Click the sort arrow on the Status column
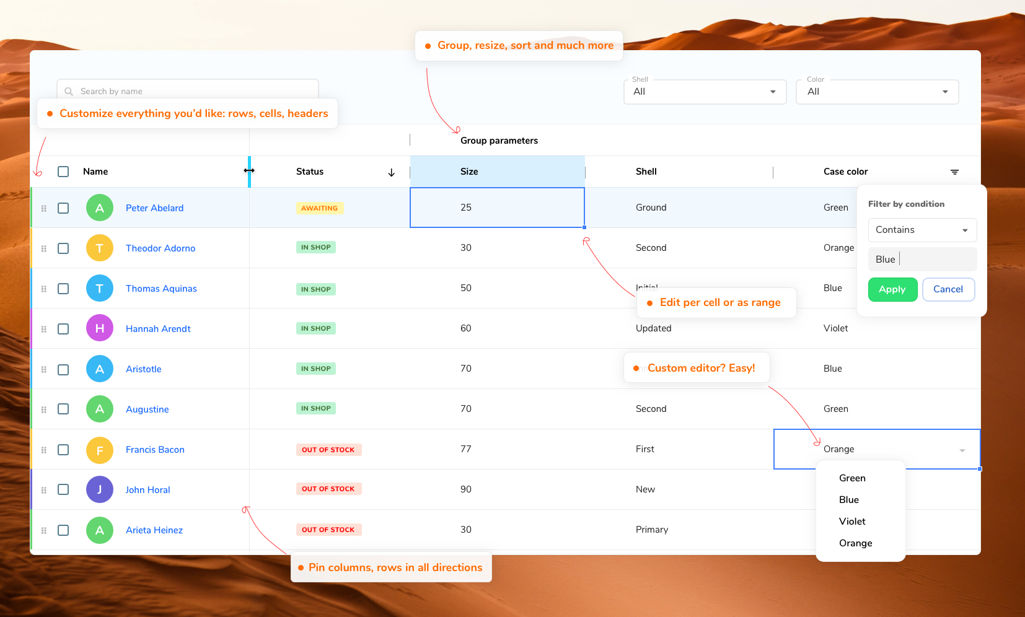The width and height of the screenshot is (1025, 617). tap(391, 172)
